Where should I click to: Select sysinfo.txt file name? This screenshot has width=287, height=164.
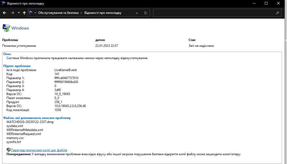[x=14, y=142]
